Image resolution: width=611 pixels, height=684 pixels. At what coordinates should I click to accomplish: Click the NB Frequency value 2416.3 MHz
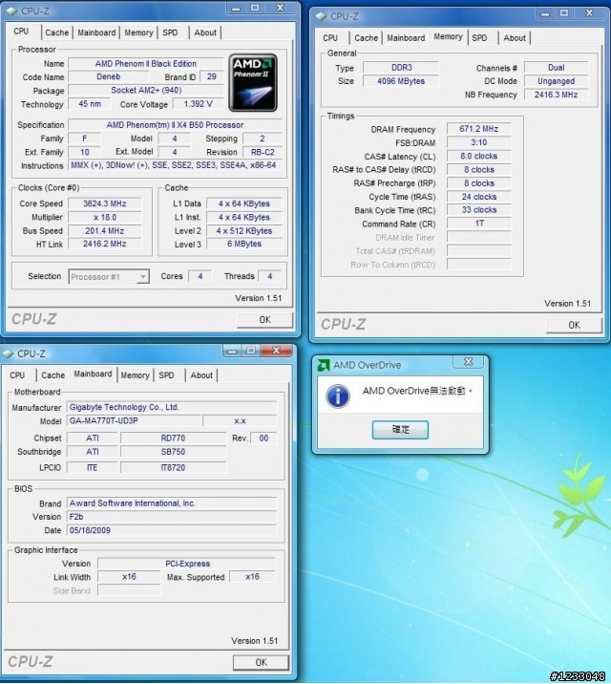[x=556, y=95]
